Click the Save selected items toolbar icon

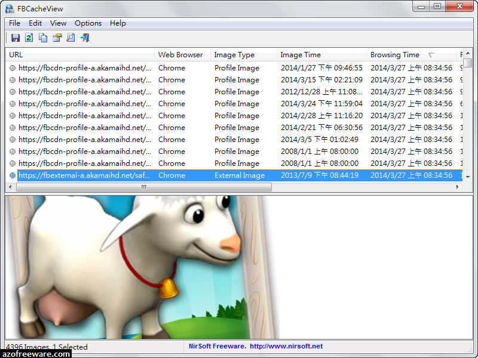16,38
